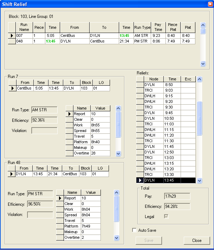Viewport: 214px width, 250px height.
Task: Click the Node header in Reliefs
Action: [154, 79]
